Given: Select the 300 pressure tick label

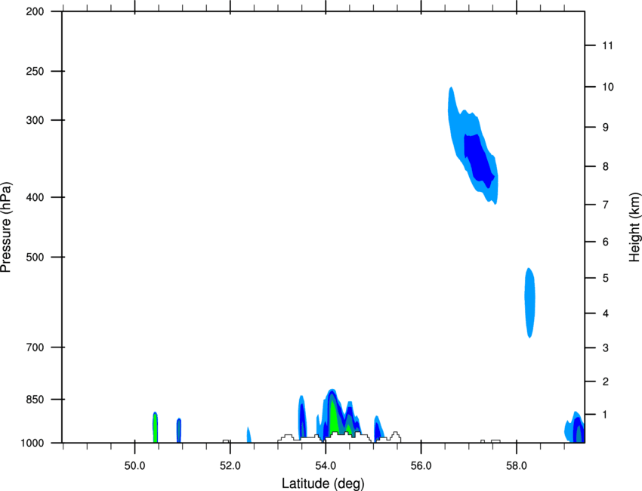Looking at the screenshot, I should click(x=35, y=120).
